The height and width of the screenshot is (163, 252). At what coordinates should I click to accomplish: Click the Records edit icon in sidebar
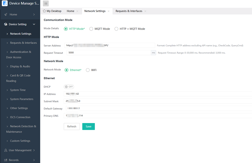point(6,160)
